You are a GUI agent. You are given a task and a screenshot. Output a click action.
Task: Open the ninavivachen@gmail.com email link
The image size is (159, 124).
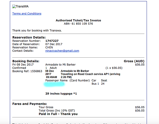click(62, 51)
